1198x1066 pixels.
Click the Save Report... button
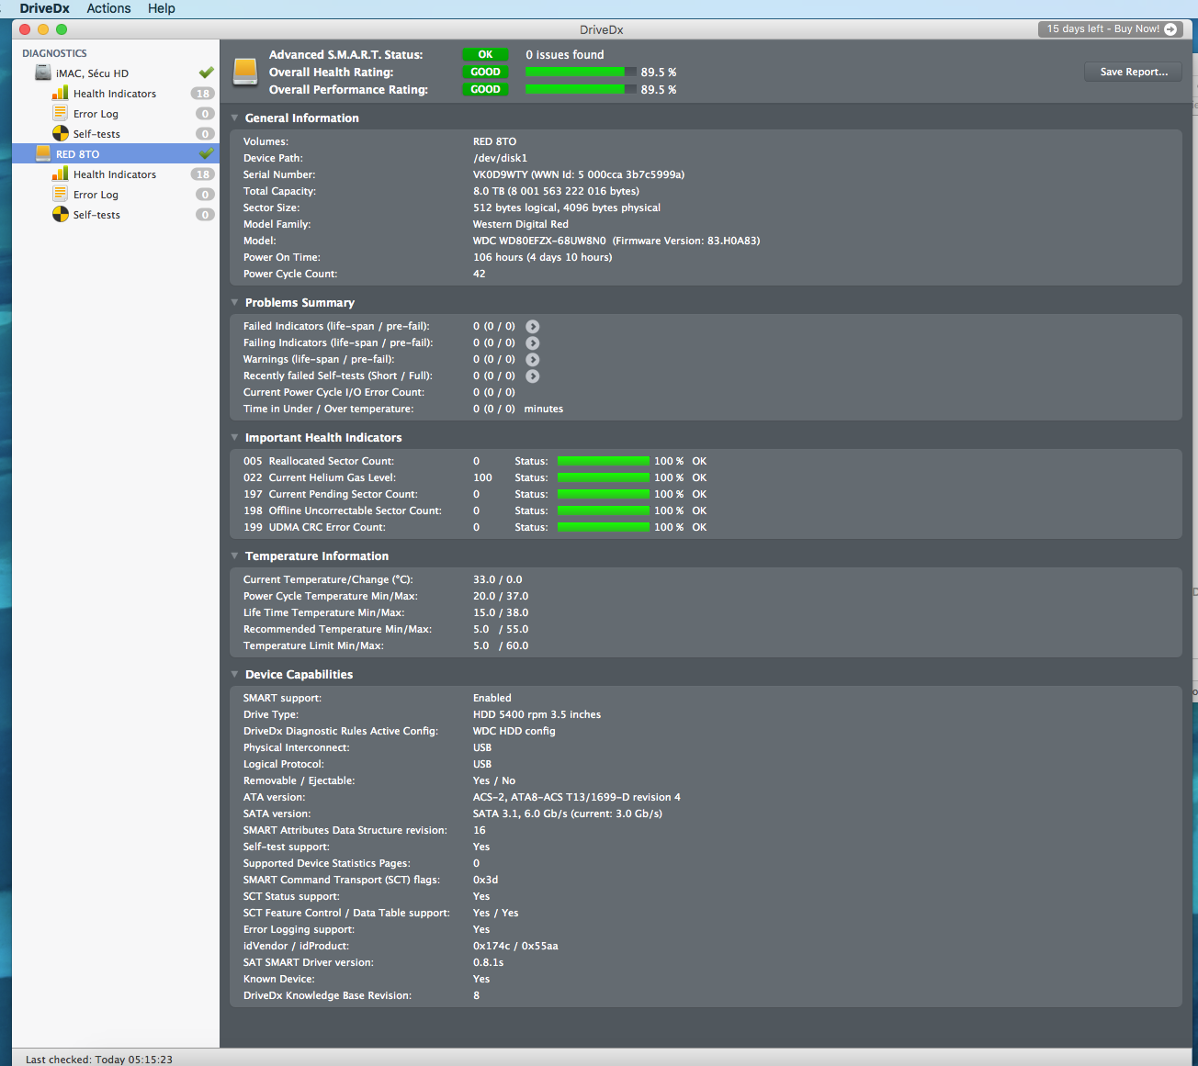(x=1134, y=72)
